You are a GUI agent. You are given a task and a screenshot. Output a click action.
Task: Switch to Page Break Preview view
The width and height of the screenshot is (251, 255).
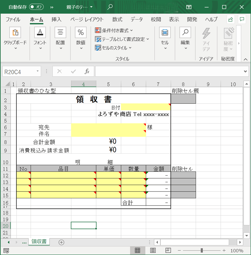[168, 251]
